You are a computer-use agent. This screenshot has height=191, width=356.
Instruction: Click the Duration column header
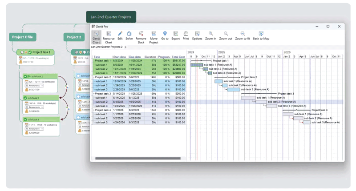pyautogui.click(x=150, y=57)
